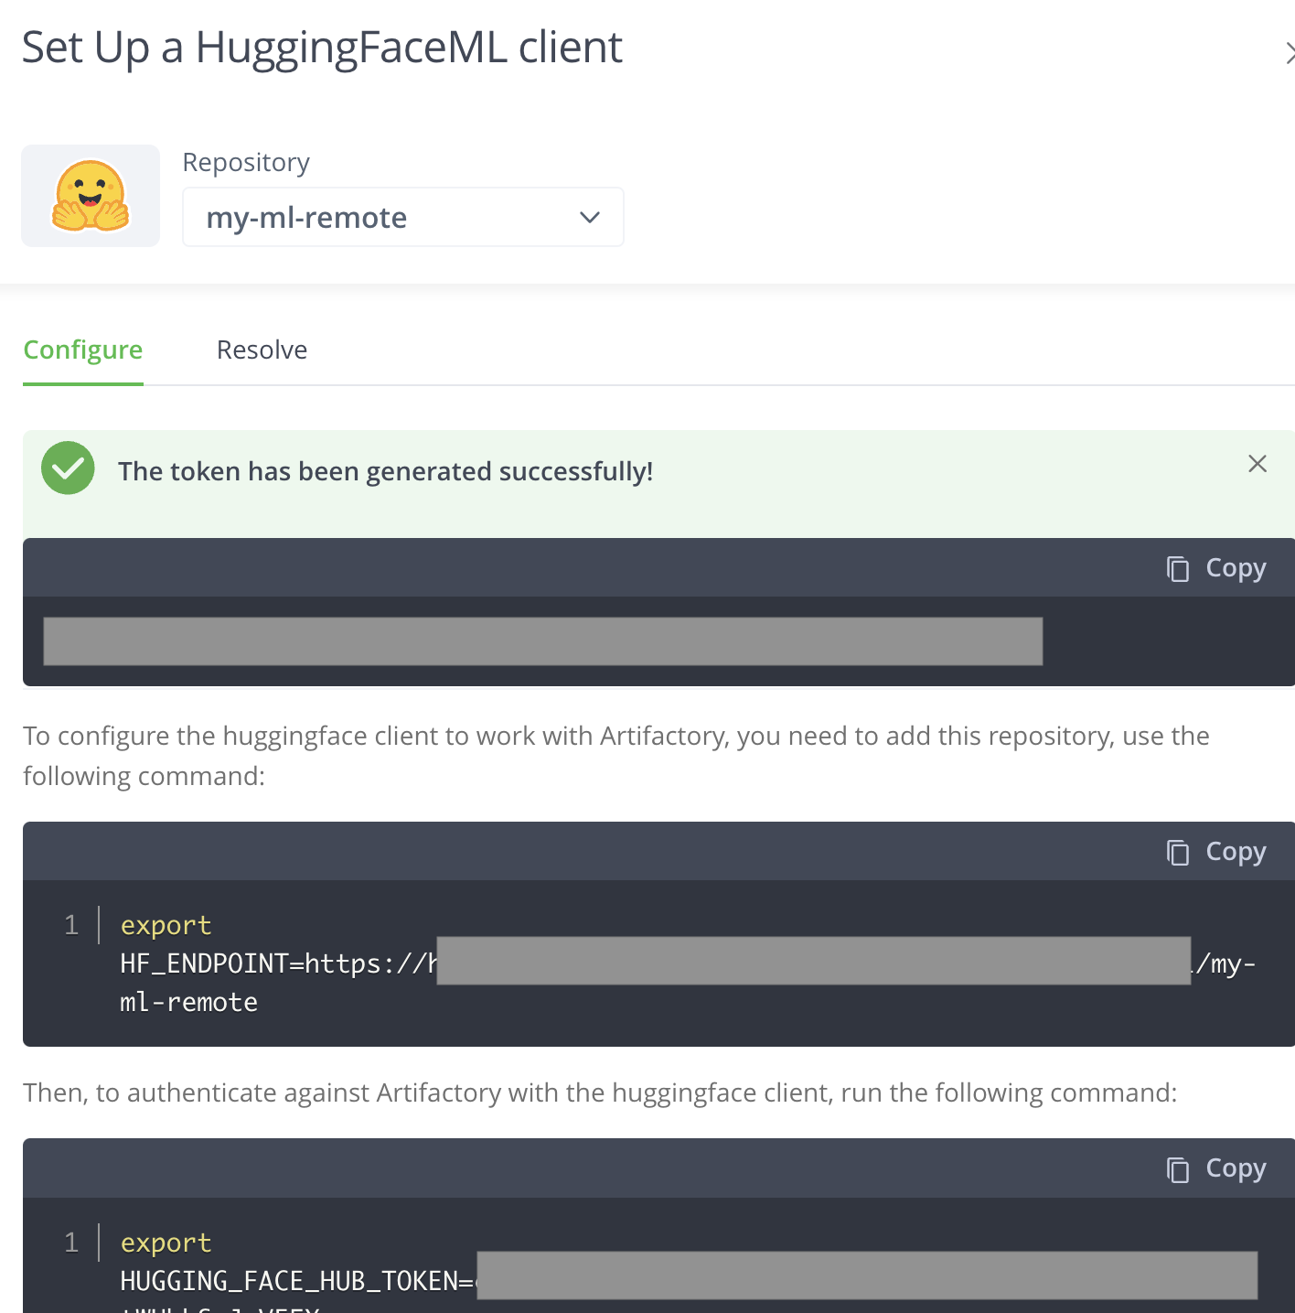Dismiss the token generated notification
The image size is (1295, 1313).
tap(1258, 464)
